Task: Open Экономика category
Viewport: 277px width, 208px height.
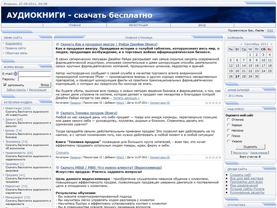Action: point(17,141)
